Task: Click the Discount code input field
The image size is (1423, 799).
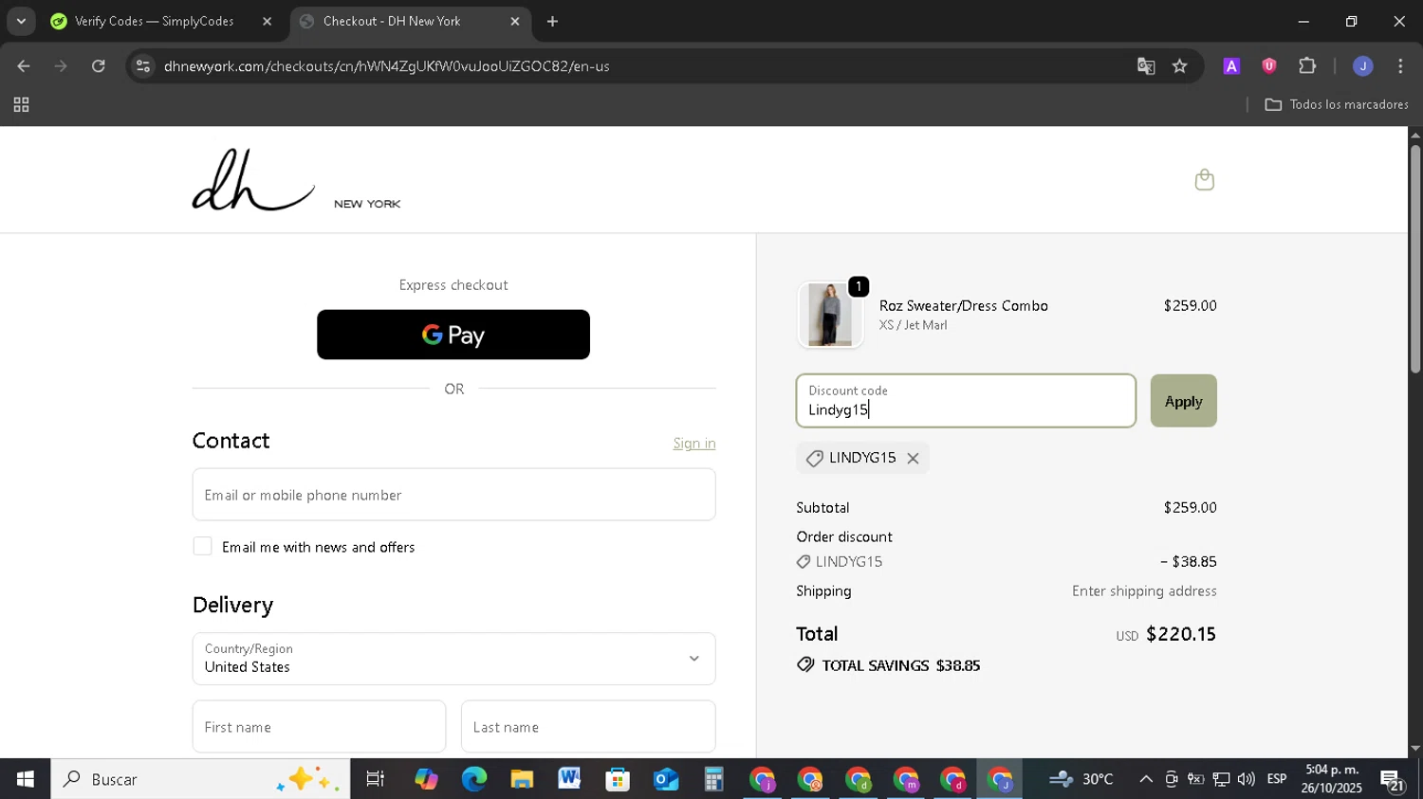Action: tap(966, 401)
